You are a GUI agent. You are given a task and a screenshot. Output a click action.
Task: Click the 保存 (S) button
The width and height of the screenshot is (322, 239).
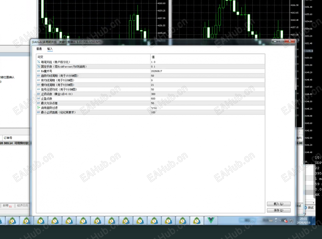279,210
